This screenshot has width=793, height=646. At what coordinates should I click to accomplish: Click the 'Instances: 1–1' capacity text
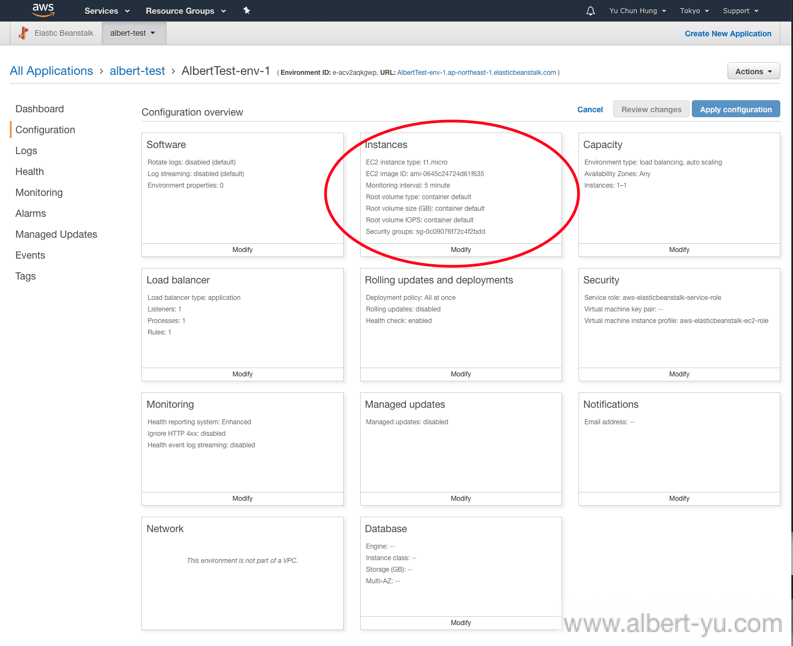pyautogui.click(x=605, y=185)
